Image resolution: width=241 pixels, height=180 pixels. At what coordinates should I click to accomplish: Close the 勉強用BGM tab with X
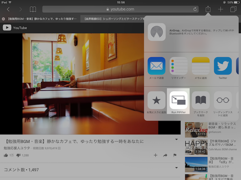[x=4, y=19]
